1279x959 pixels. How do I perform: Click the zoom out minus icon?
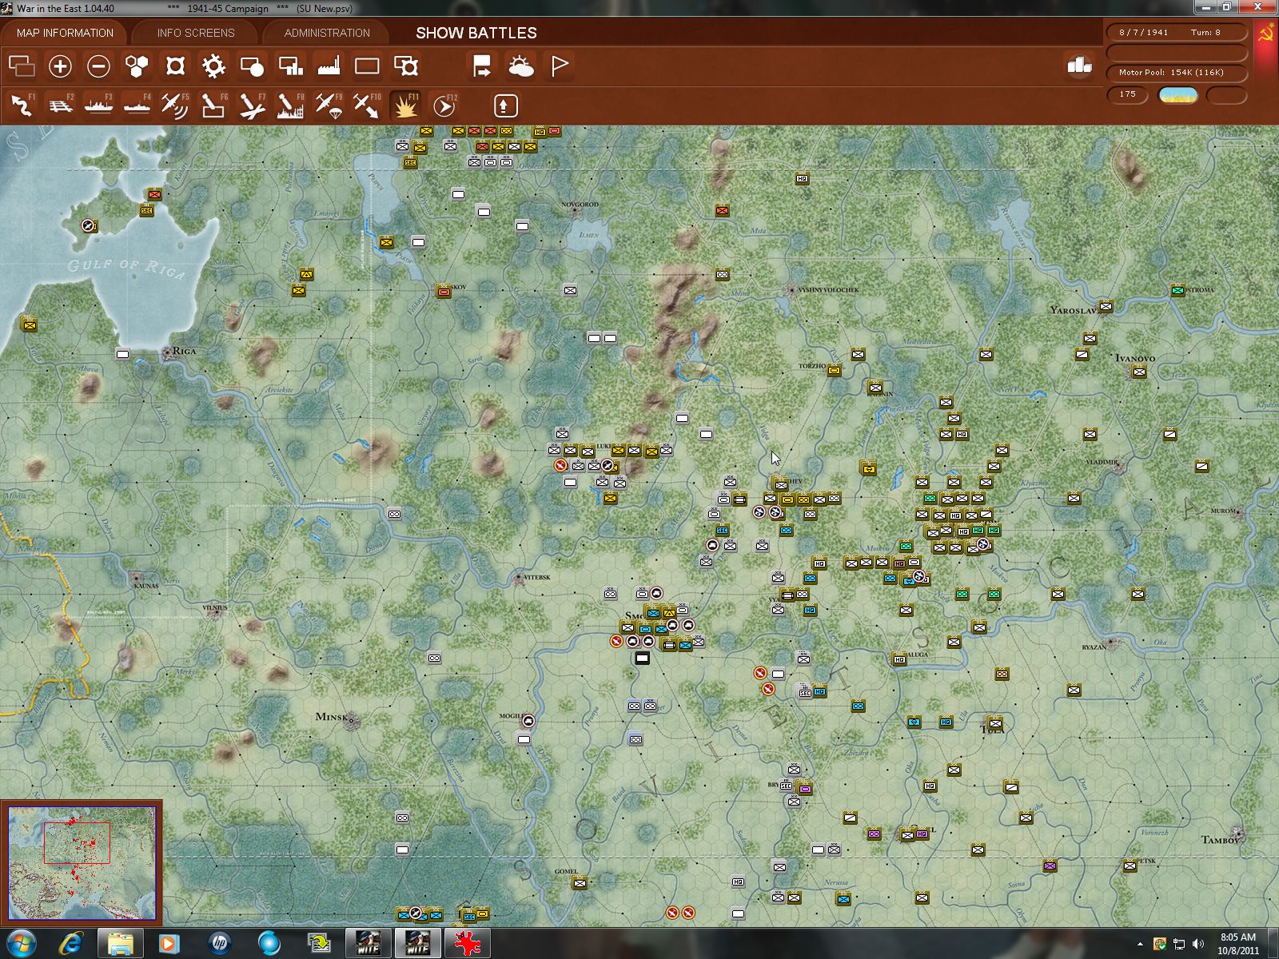point(98,66)
